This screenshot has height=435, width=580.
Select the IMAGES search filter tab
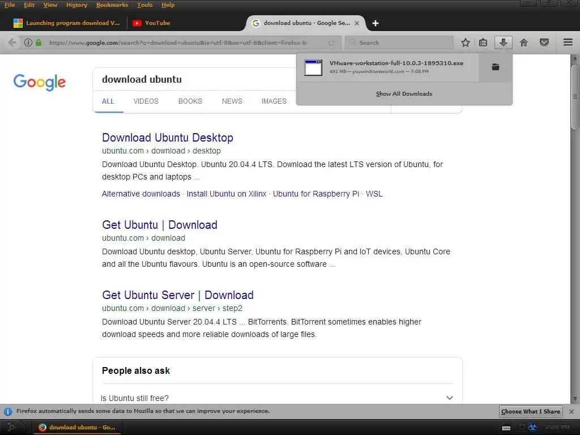[274, 101]
